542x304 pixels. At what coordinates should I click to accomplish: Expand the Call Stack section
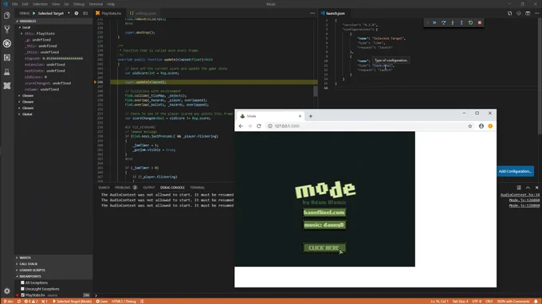(29, 264)
